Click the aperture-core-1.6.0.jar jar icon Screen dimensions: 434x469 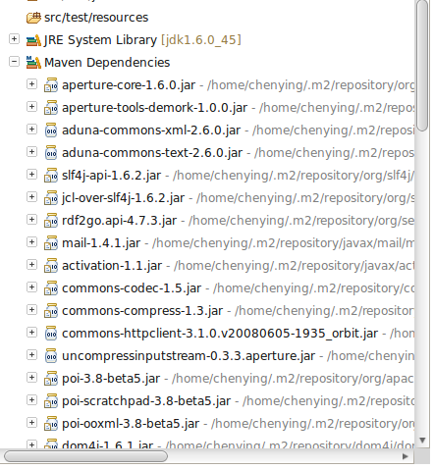click(51, 85)
